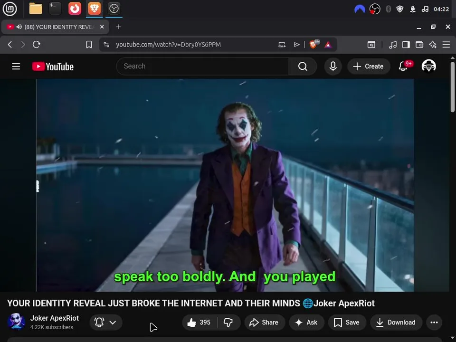Click the send/share arrow in address bar
The width and height of the screenshot is (456, 342).
(x=296, y=45)
